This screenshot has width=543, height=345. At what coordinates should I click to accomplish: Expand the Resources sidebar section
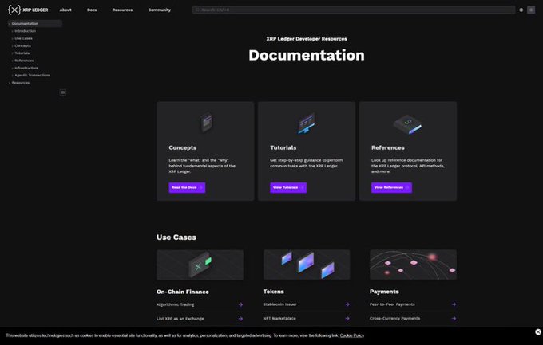pyautogui.click(x=21, y=83)
